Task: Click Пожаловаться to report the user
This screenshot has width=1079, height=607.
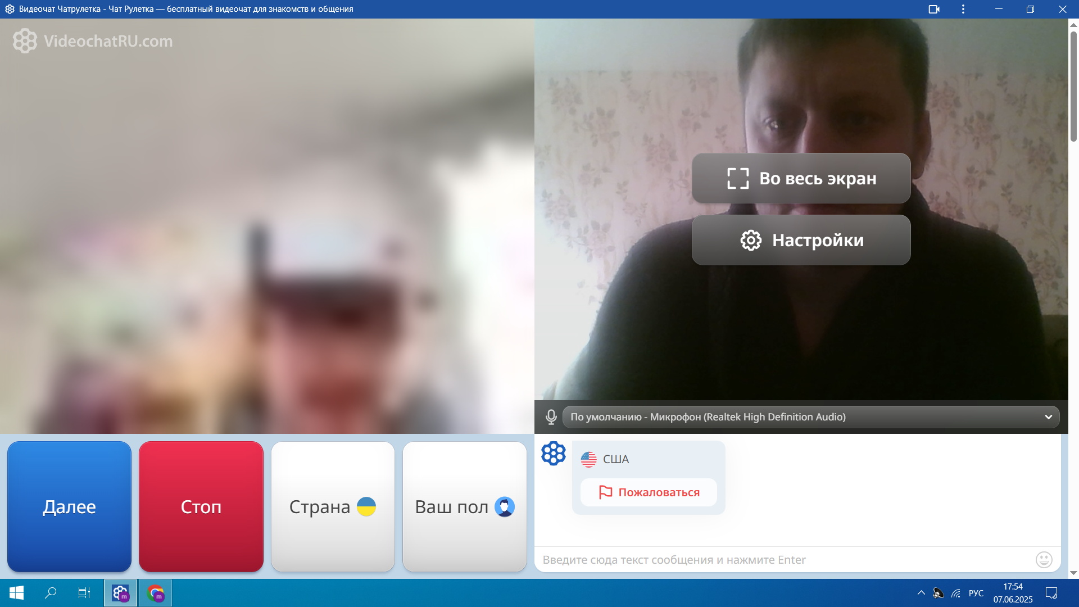Action: [649, 492]
